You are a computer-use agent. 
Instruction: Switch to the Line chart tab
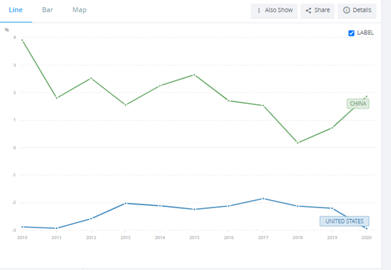16,10
